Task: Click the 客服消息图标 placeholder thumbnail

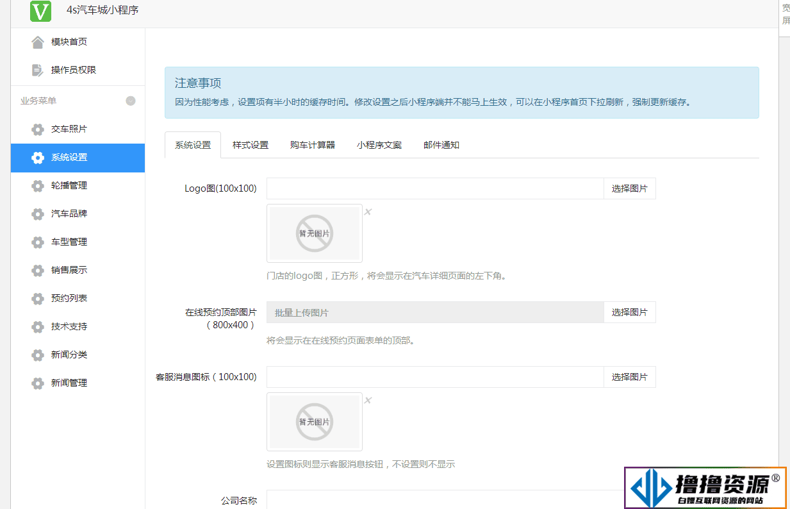Action: [x=315, y=422]
